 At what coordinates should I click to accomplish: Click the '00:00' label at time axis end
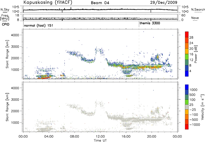pyautogui.click(x=177, y=136)
